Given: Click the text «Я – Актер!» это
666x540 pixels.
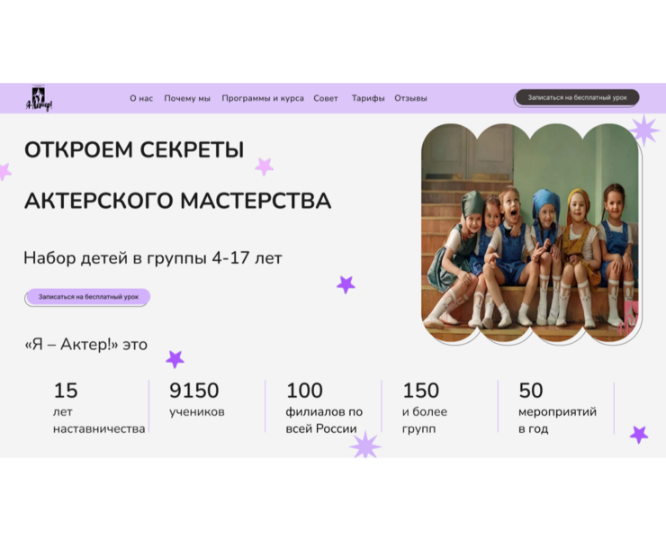Looking at the screenshot, I should (86, 344).
